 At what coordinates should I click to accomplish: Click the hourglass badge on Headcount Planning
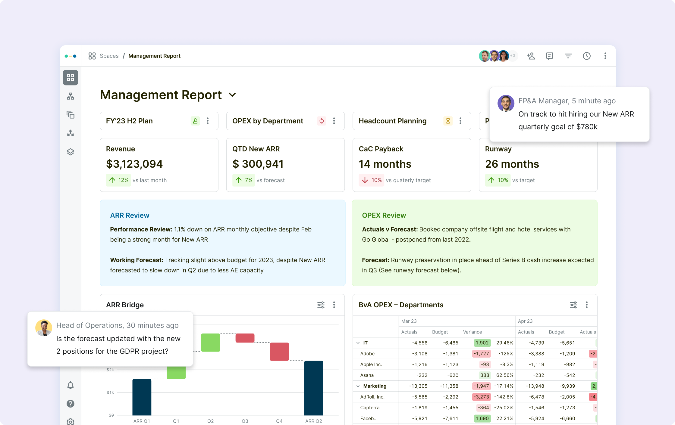point(448,121)
